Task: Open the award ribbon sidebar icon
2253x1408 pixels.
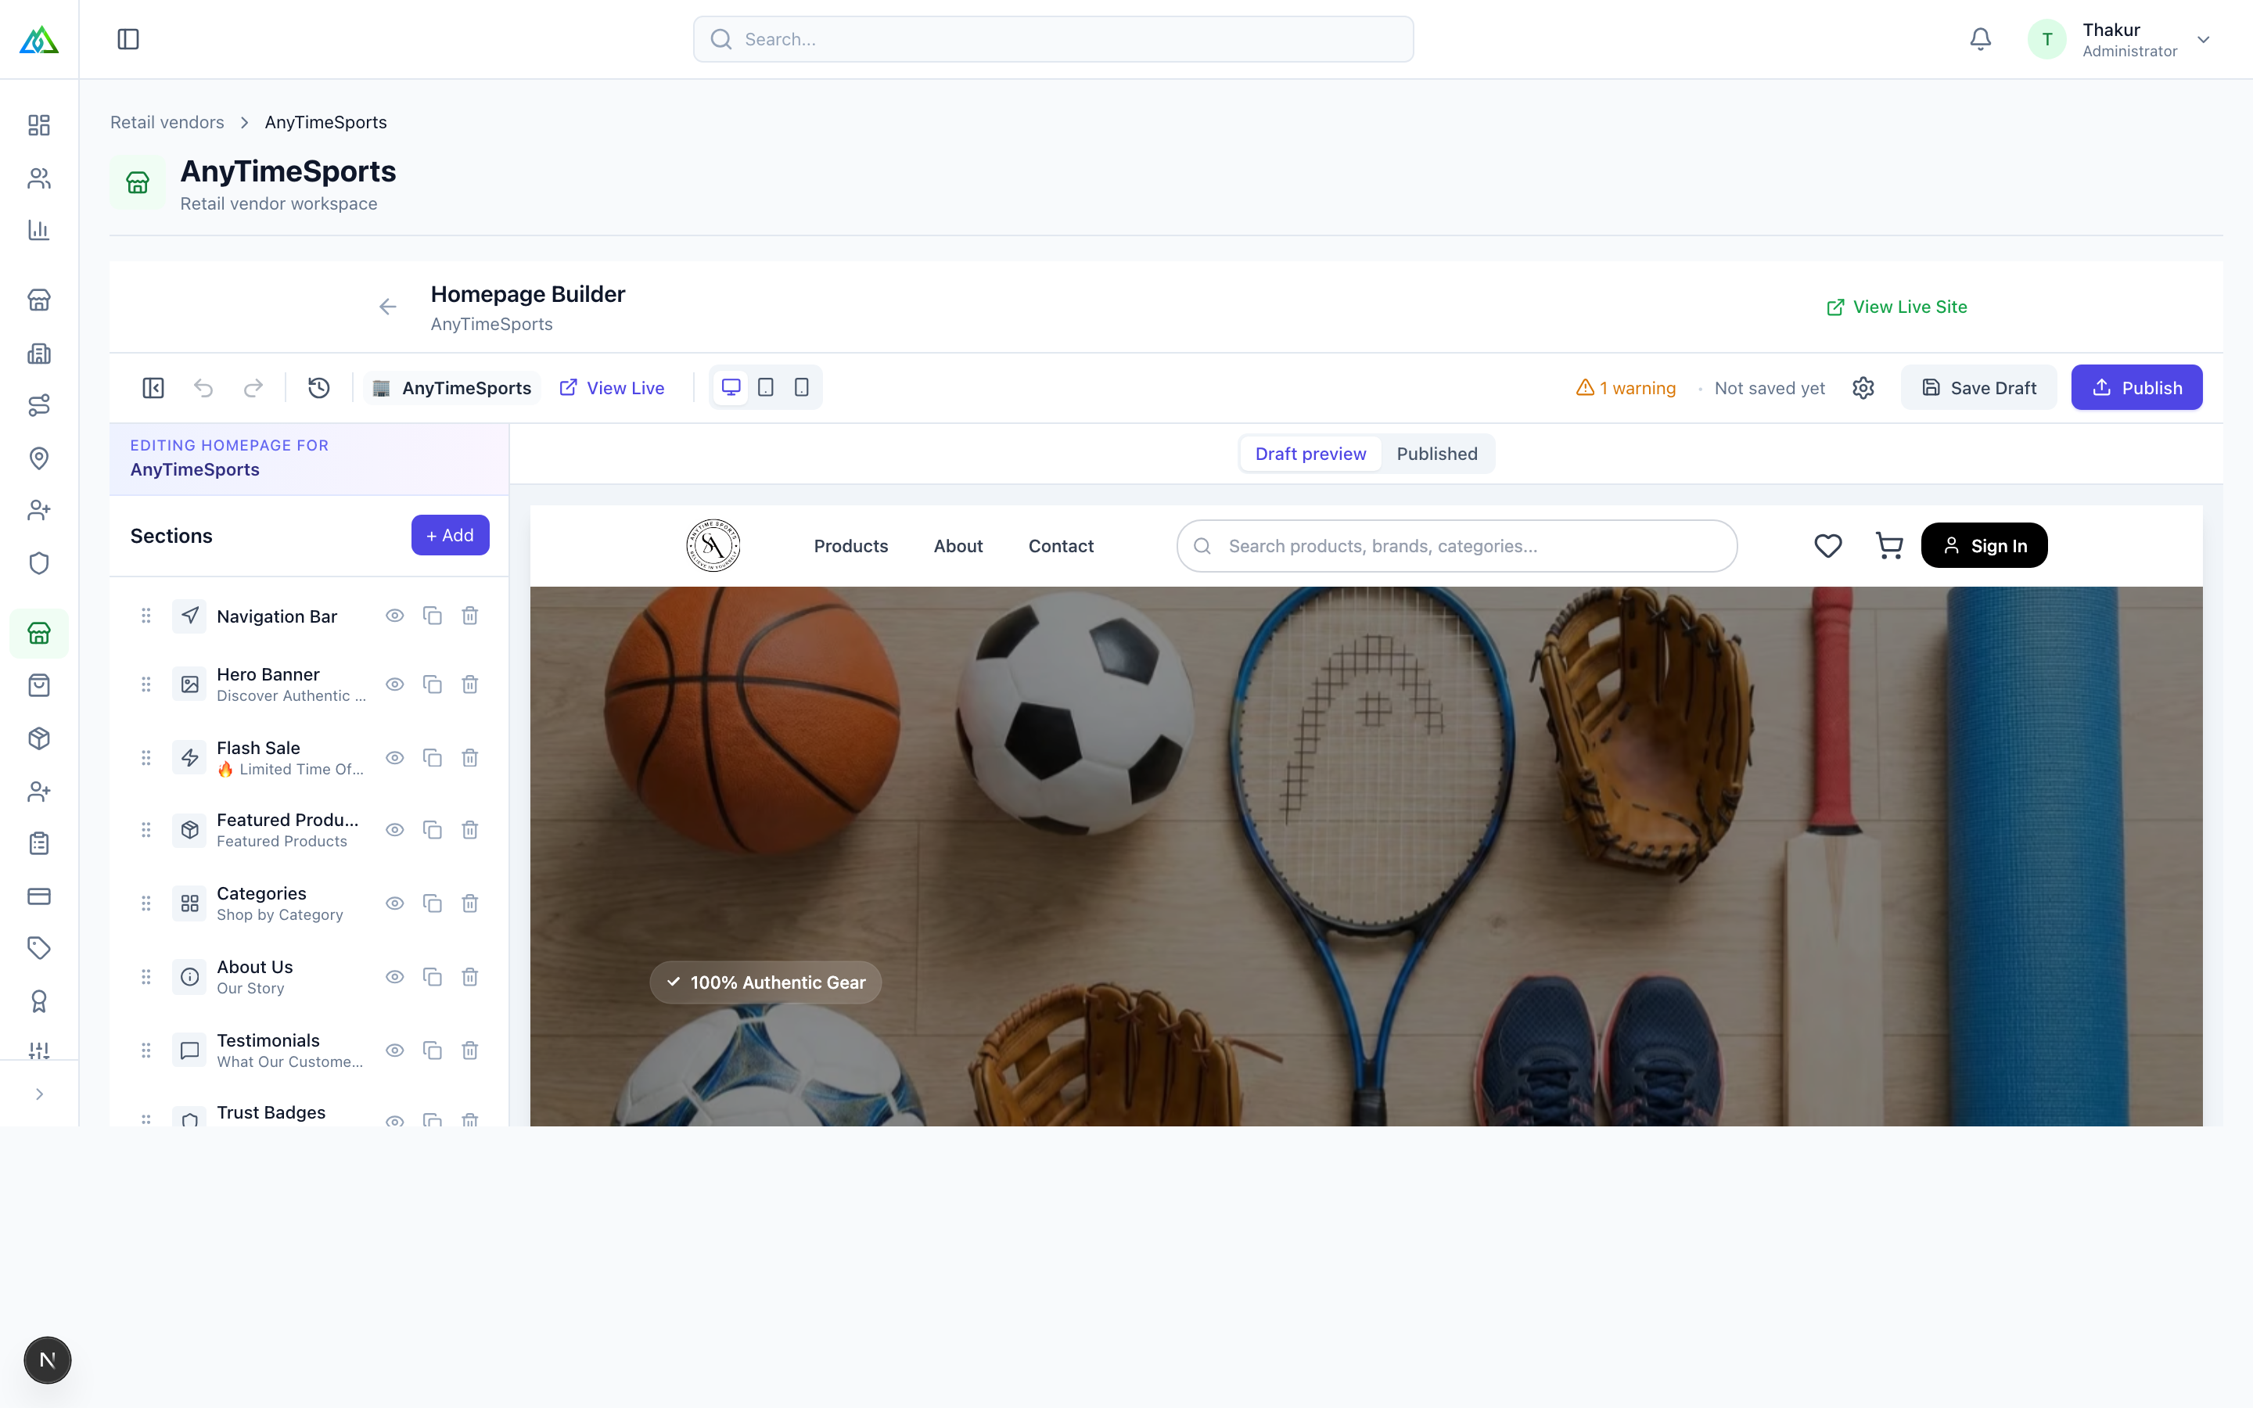Action: coord(39,1001)
